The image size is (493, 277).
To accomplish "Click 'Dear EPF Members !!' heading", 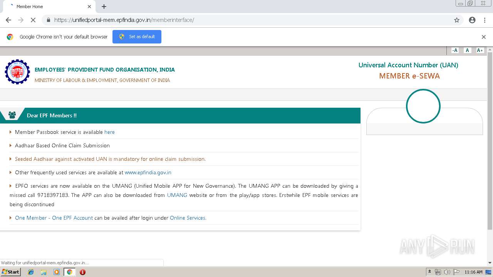I will (x=52, y=115).
